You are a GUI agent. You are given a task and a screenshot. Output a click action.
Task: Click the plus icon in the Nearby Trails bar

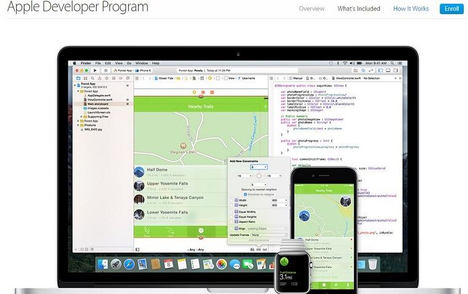coord(265,107)
